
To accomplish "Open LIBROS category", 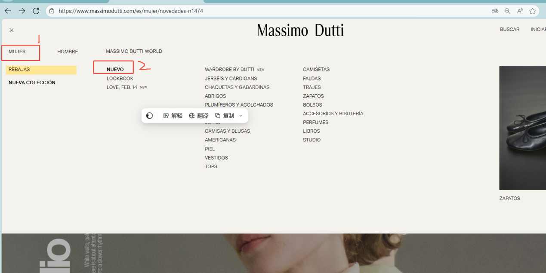I will tap(312, 131).
